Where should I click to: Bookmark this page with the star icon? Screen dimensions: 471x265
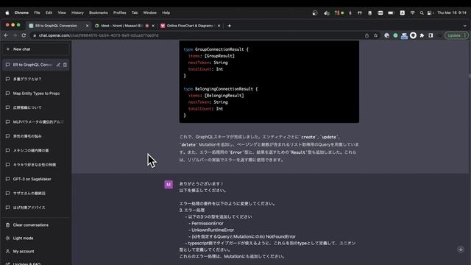click(x=376, y=35)
